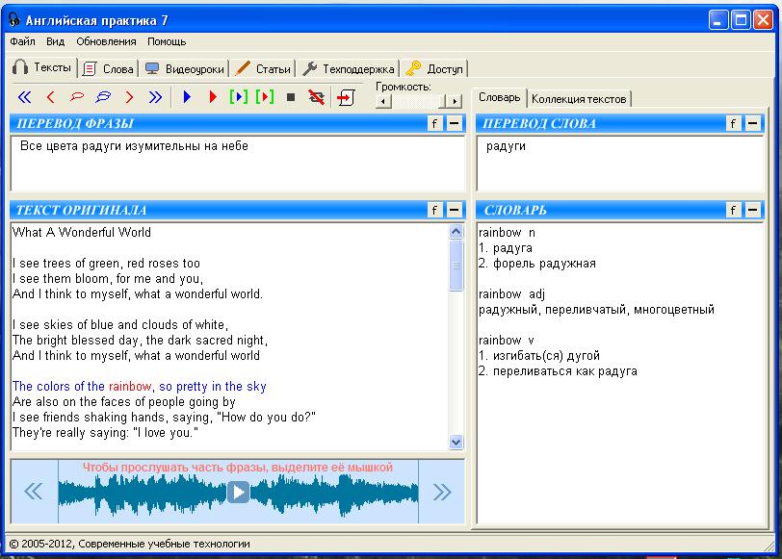The width and height of the screenshot is (782, 559).
Task: Click the 'f' font button in ПЕРЕВОД СЛОВА header
Action: [733, 123]
